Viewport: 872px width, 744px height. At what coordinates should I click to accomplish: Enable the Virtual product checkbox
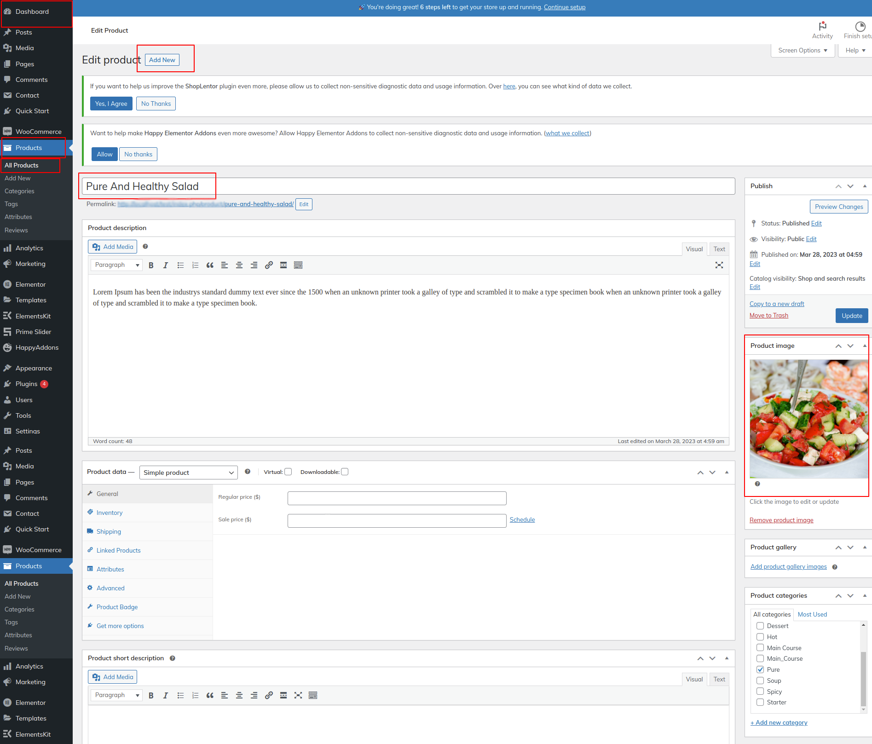click(x=288, y=472)
